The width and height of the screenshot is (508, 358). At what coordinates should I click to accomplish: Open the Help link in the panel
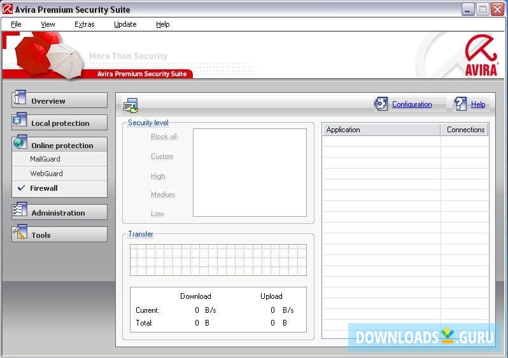coord(478,104)
